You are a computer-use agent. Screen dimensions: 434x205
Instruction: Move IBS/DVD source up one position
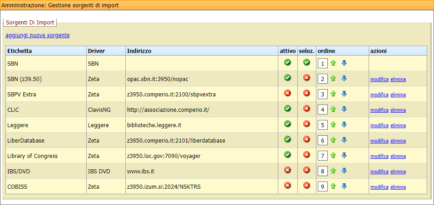coord(333,171)
